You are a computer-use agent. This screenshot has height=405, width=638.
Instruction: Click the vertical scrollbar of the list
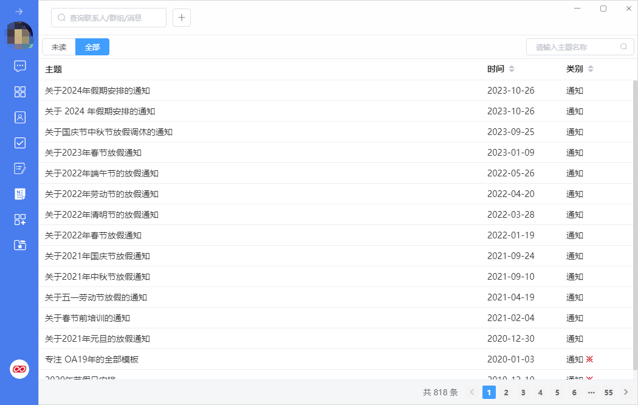(635, 225)
